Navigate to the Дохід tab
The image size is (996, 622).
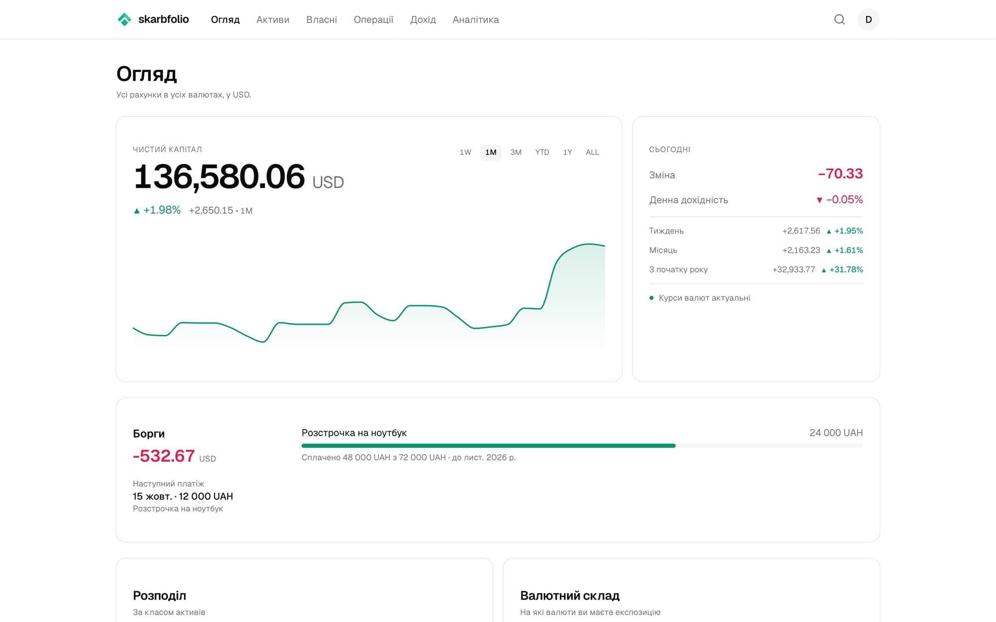423,19
